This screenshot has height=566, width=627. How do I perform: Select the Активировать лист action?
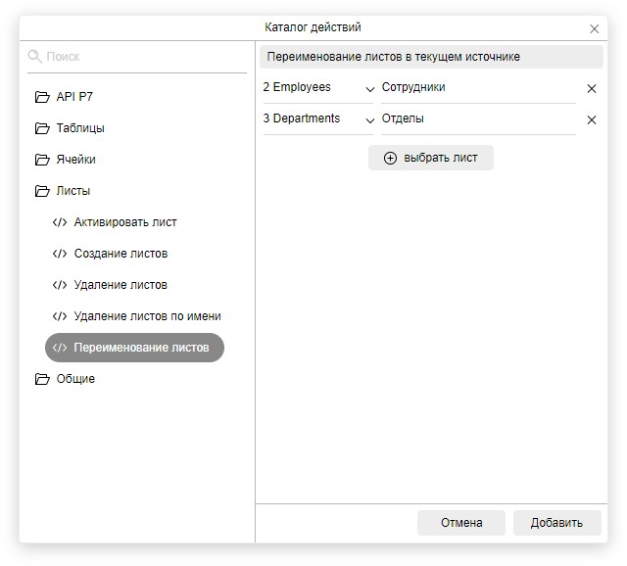(x=124, y=222)
